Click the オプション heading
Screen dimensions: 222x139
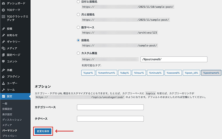tap(43, 87)
